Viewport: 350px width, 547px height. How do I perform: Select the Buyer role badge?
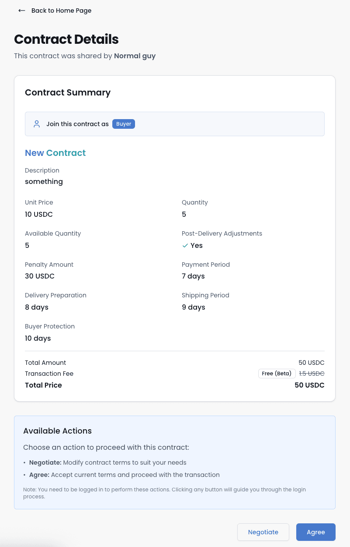[124, 124]
